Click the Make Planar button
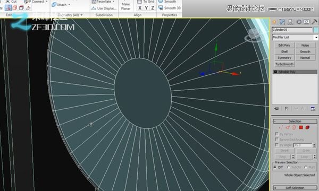 125,6
